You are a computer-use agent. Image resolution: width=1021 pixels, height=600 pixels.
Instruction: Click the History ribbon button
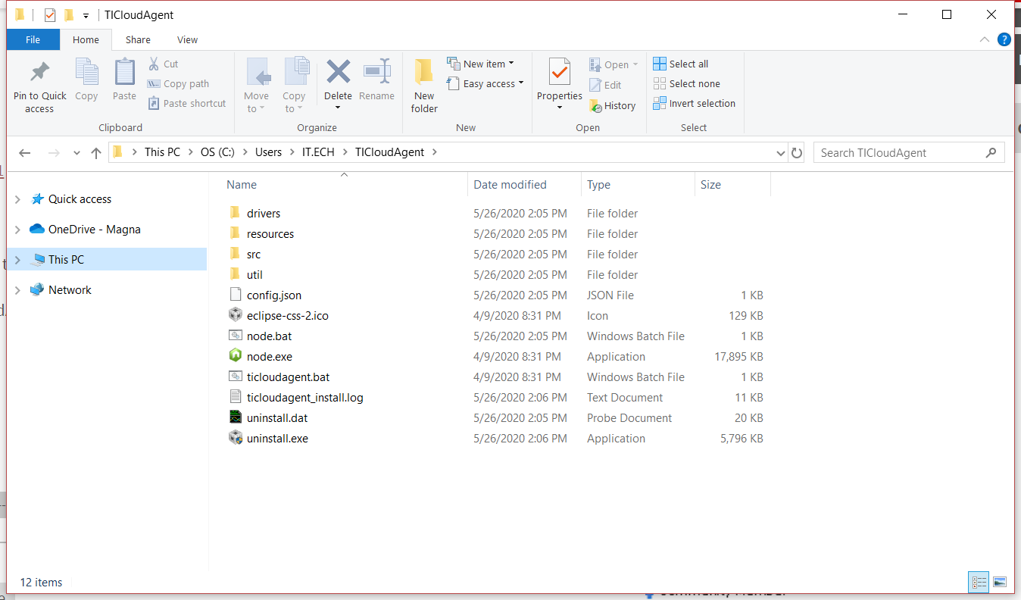(612, 105)
